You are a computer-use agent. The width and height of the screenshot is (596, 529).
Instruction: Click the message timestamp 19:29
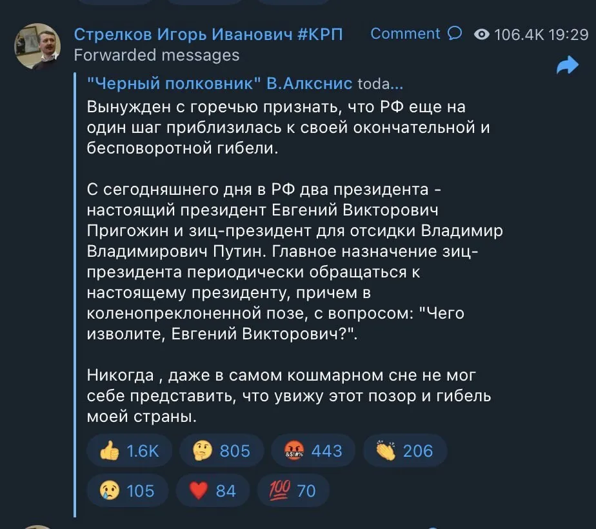pyautogui.click(x=570, y=33)
